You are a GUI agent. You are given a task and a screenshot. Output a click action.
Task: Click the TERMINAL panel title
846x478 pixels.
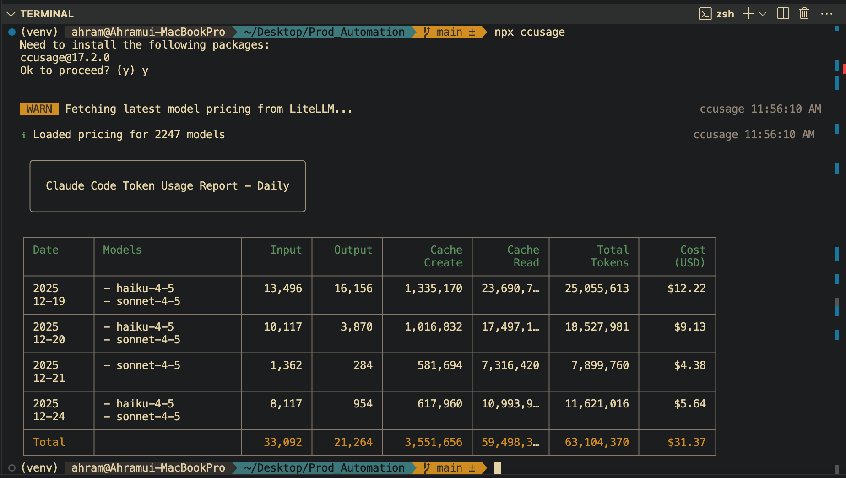click(x=47, y=14)
